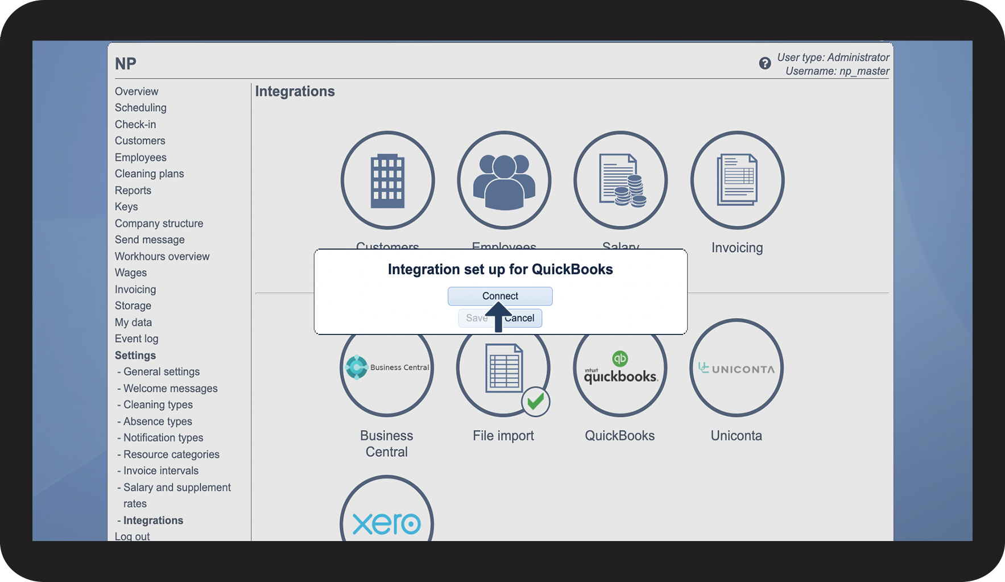The width and height of the screenshot is (1005, 582).
Task: Open General settings under Settings
Action: [x=162, y=372]
